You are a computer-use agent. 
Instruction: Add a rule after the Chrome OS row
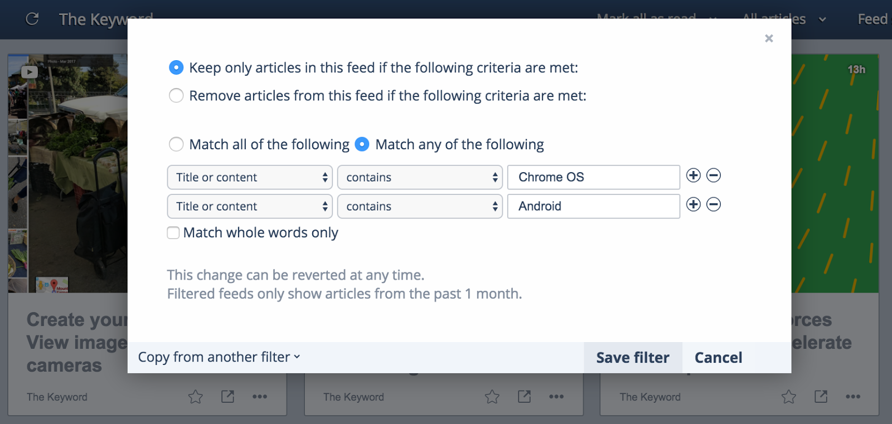[693, 176]
